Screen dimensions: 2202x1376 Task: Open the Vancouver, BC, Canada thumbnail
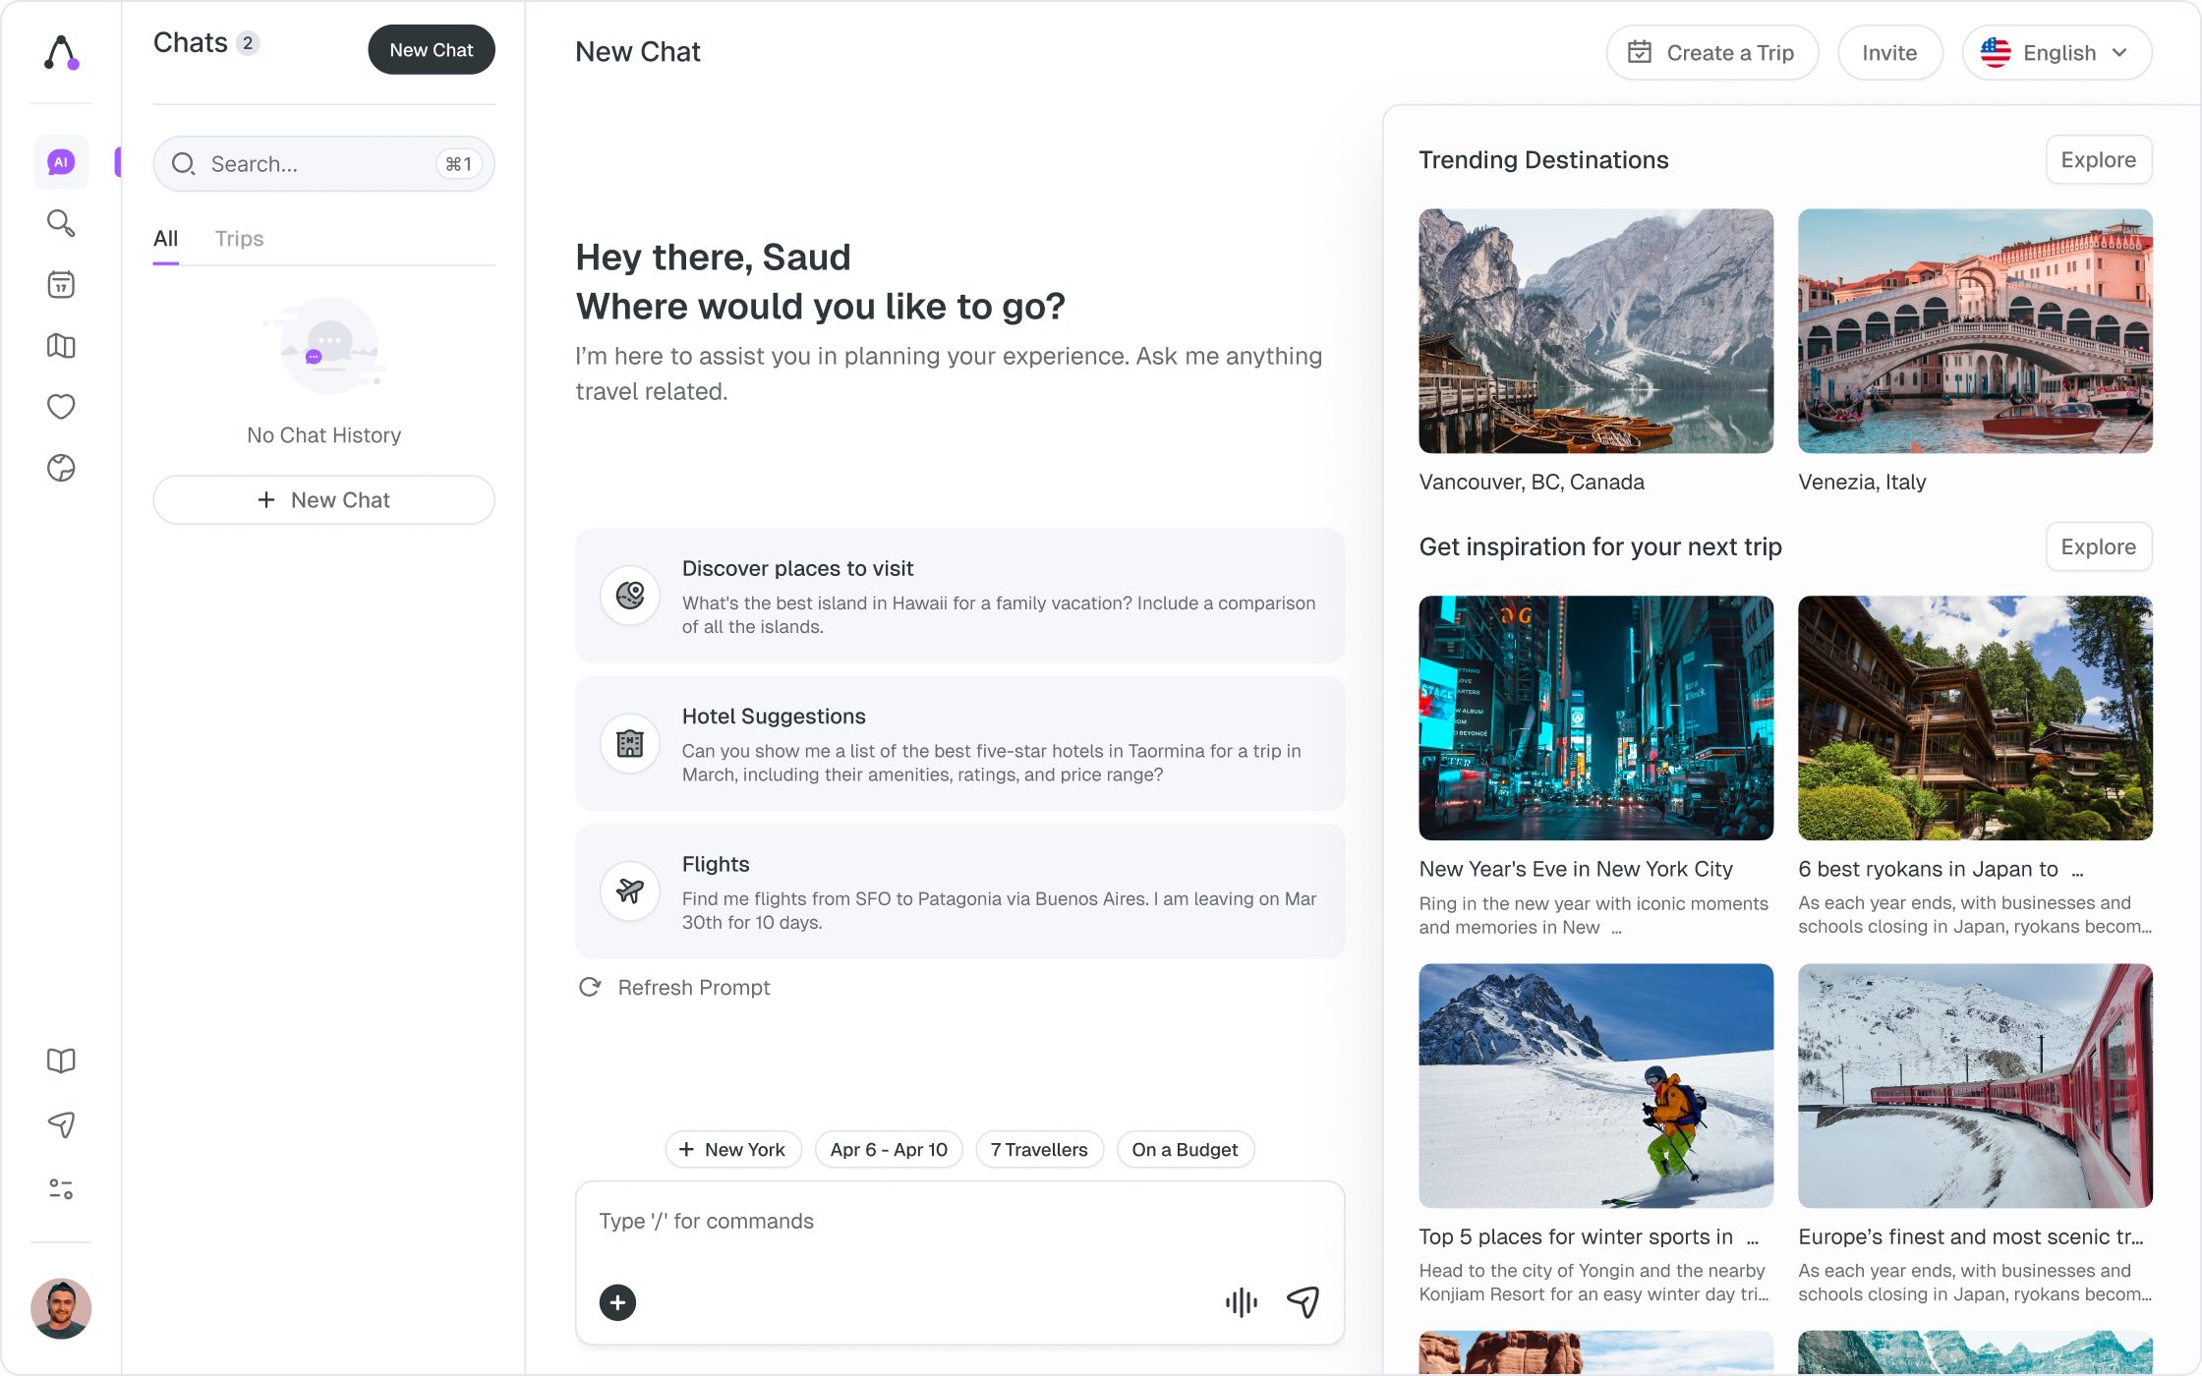click(1595, 331)
